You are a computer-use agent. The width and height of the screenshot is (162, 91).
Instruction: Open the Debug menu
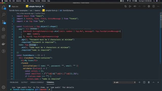pos(32,1)
